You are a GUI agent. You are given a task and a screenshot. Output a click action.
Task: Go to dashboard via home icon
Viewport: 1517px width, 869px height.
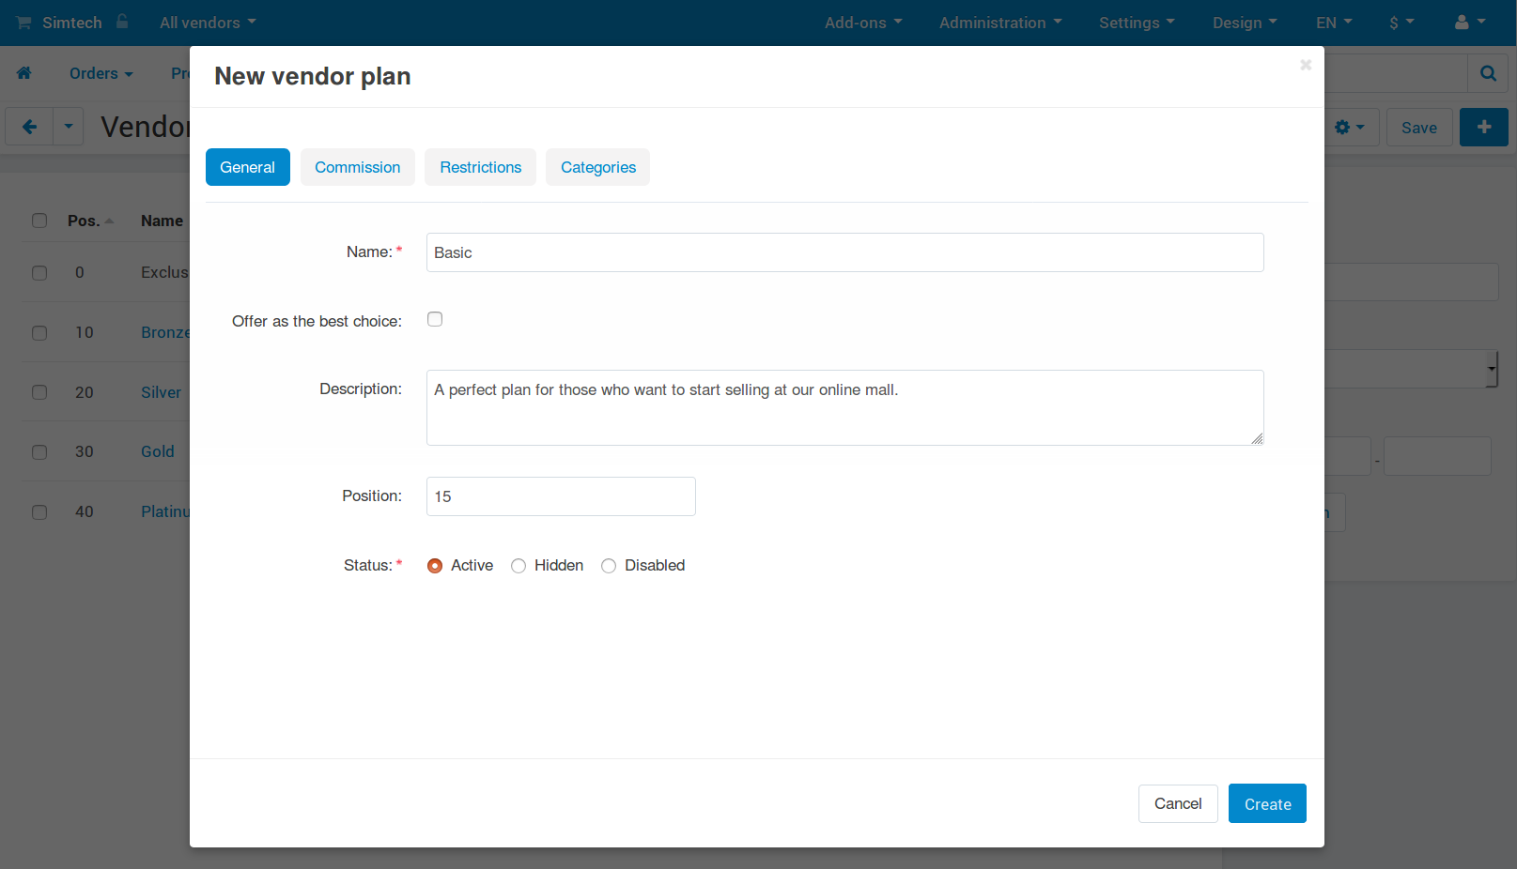[x=24, y=73]
